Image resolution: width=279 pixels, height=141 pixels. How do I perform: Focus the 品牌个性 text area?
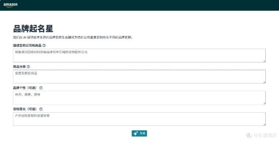click(139, 98)
